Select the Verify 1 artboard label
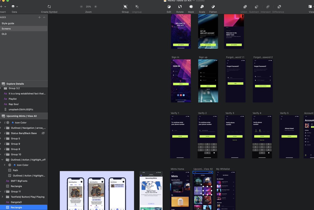The image size is (314, 210). point(175,113)
